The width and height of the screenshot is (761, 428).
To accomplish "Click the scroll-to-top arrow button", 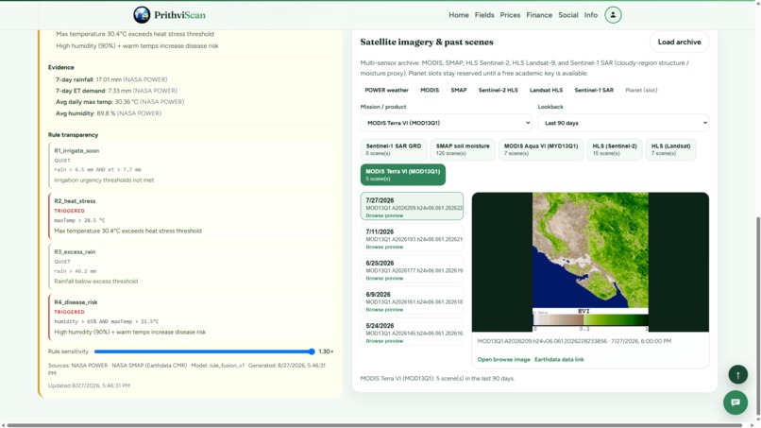I will pos(737,374).
